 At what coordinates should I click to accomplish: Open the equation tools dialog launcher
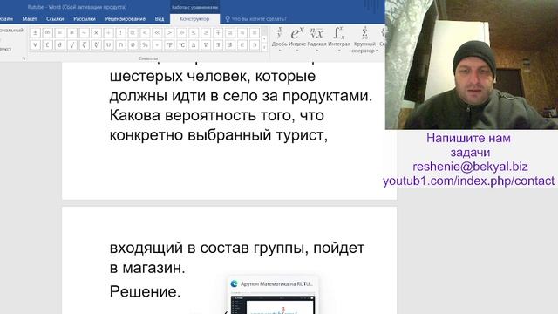click(24, 58)
